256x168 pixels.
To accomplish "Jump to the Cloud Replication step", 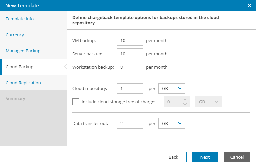I will 23,83.
